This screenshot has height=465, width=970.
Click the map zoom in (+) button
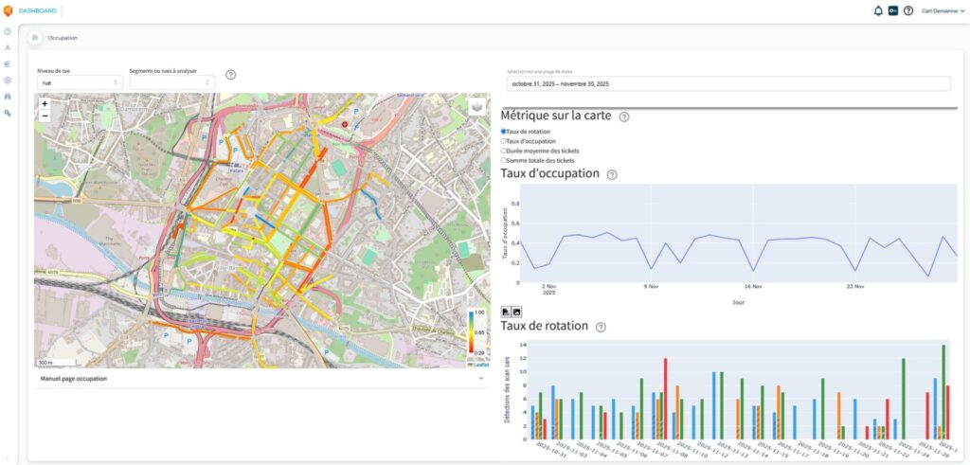click(x=45, y=103)
